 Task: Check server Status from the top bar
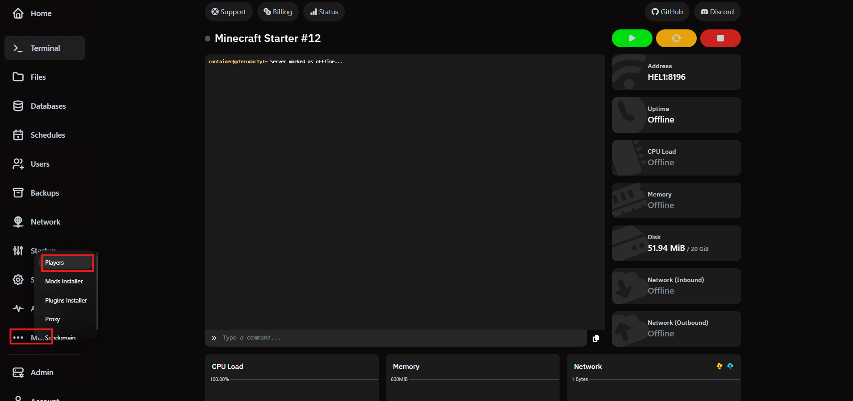click(323, 12)
